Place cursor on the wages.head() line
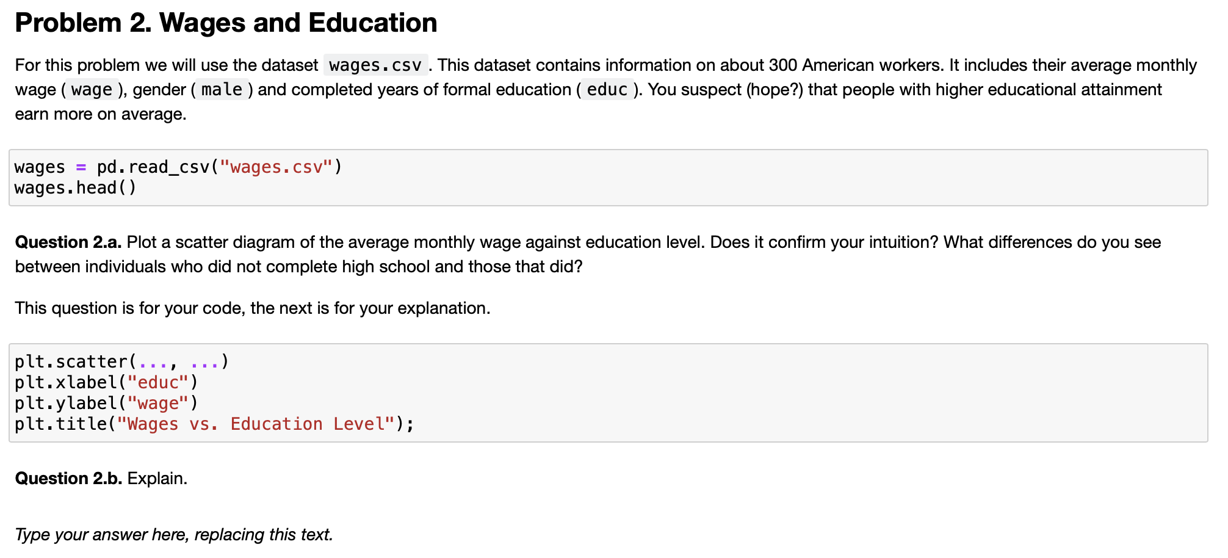 pos(76,188)
